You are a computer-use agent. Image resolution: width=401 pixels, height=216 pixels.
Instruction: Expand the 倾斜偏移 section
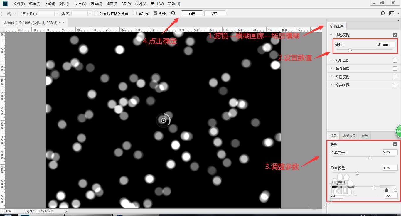pyautogui.click(x=331, y=69)
